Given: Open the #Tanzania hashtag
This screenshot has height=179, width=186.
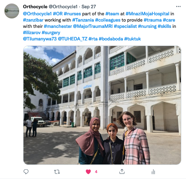Looking at the screenshot, I should coord(83,20).
